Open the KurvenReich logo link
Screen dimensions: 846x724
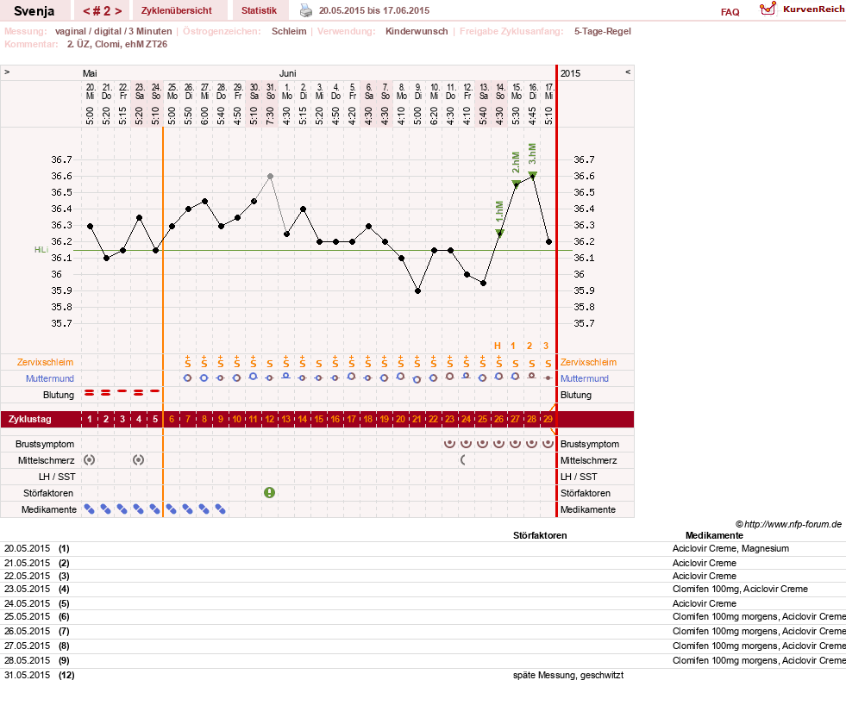[801, 9]
